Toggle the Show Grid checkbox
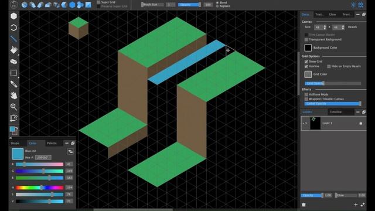This screenshot has width=375, height=211. 306,62
